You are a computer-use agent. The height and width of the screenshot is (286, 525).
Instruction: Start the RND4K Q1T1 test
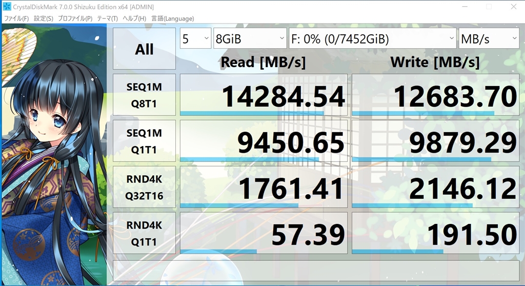click(144, 233)
